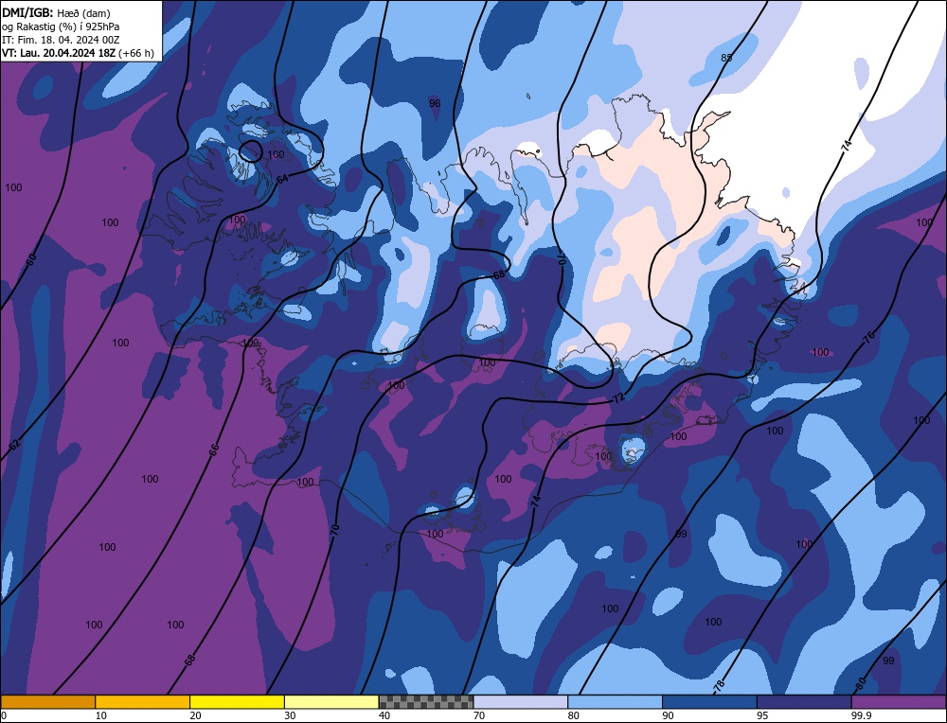Click the legend tick label '30'
Viewport: 947px width, 723px height.
click(x=290, y=715)
